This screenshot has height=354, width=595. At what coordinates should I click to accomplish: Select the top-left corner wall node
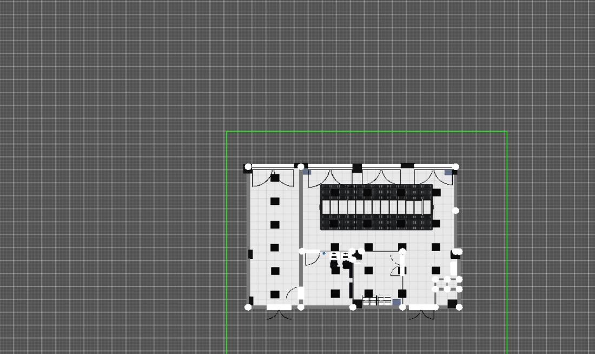click(248, 167)
